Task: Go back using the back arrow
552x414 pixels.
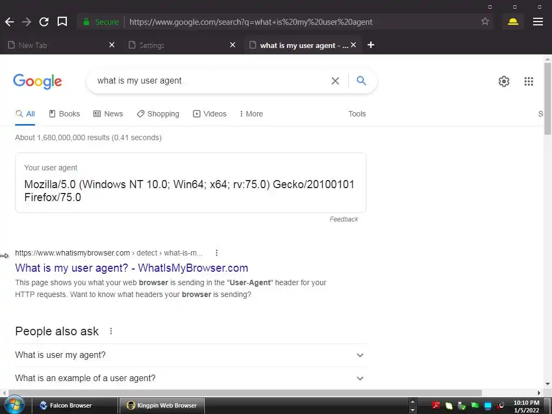Action: 10,22
